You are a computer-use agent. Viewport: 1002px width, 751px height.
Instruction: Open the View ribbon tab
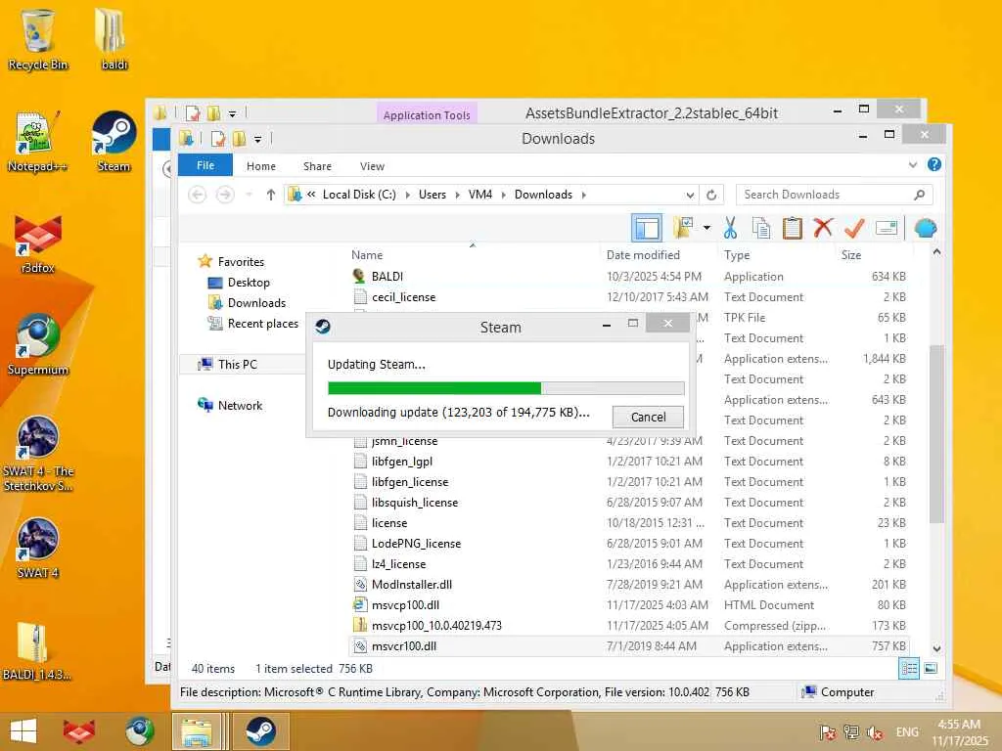(x=372, y=166)
